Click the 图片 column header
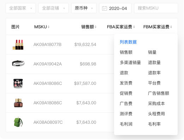This screenshot has width=184, height=140. (x=16, y=27)
